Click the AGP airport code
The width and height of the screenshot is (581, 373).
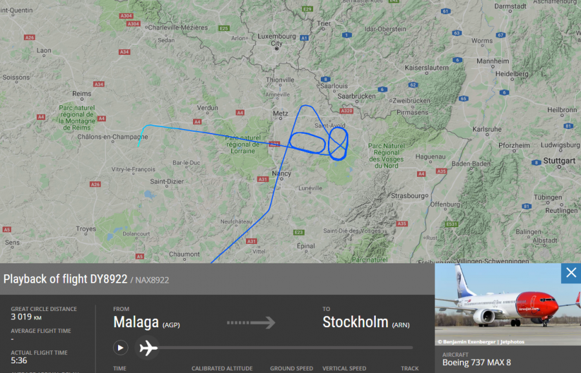(x=171, y=325)
